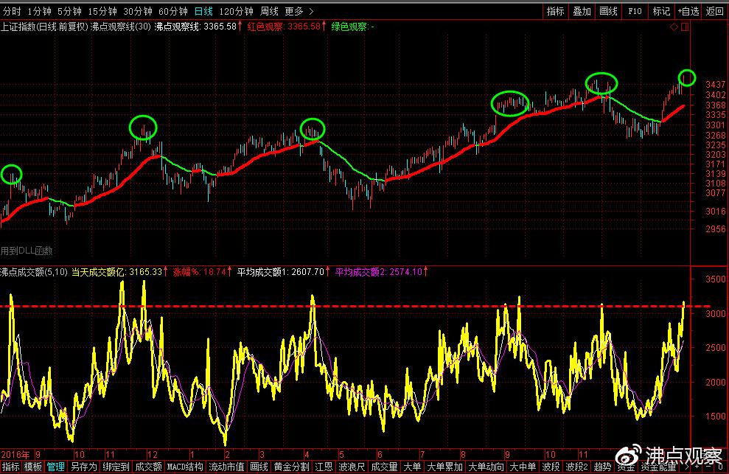This screenshot has height=474, width=729.
Task: Click the small square icon in chart header
Action: tap(685, 27)
